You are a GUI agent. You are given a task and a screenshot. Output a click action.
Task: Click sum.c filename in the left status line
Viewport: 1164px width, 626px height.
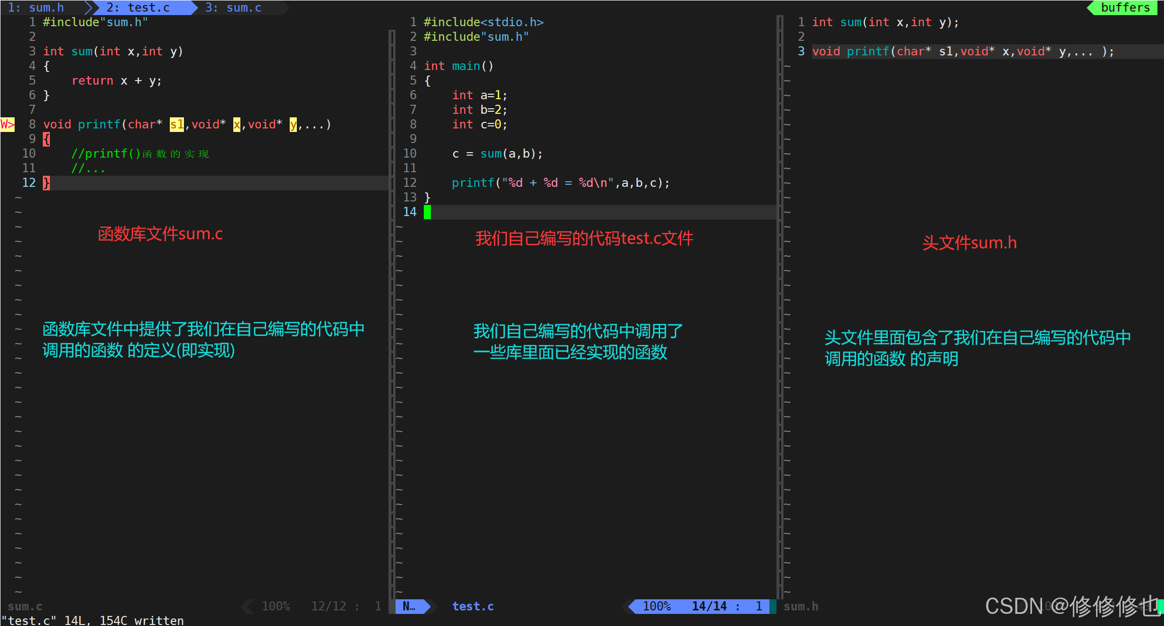[25, 606]
